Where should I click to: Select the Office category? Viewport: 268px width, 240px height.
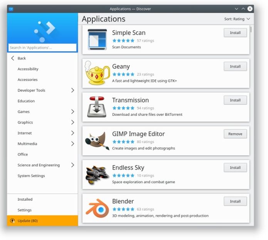pos(42,154)
